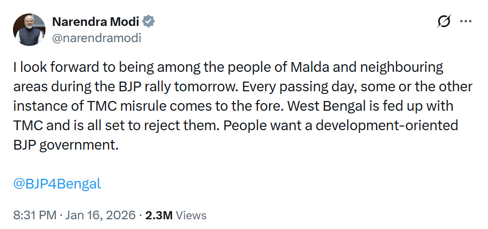Click the 2.3M view count number
The width and height of the screenshot is (488, 229).
pyautogui.click(x=159, y=215)
